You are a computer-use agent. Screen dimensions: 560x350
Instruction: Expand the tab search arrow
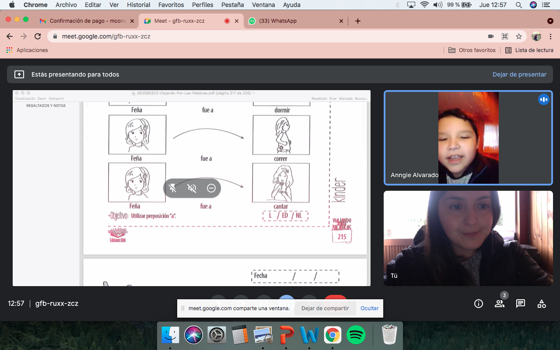pyautogui.click(x=550, y=21)
